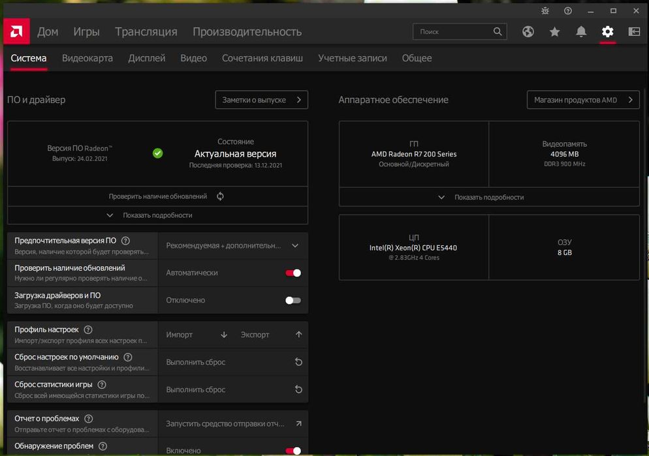Click Выполнить сброс for default settings
The height and width of the screenshot is (456, 649).
click(232, 362)
